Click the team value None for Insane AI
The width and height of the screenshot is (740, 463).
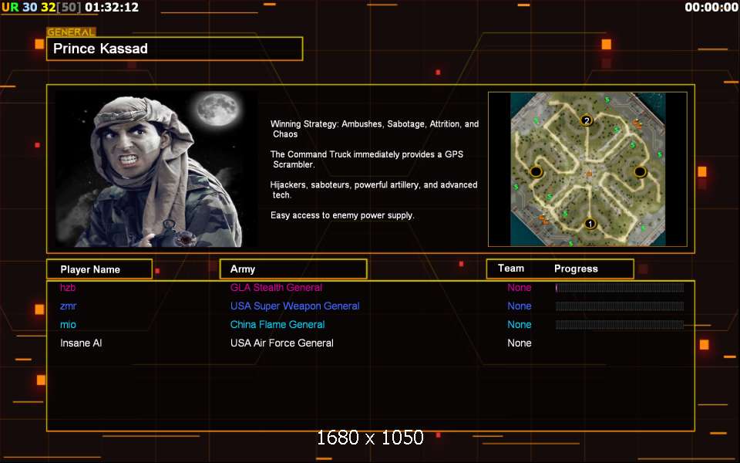[x=519, y=343]
